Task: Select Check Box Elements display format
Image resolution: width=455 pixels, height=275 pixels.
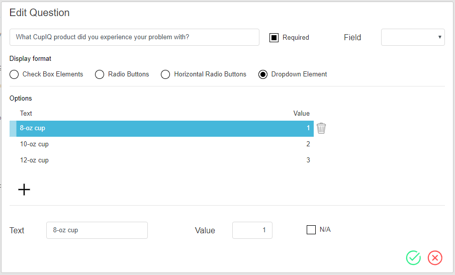Action: [14, 74]
